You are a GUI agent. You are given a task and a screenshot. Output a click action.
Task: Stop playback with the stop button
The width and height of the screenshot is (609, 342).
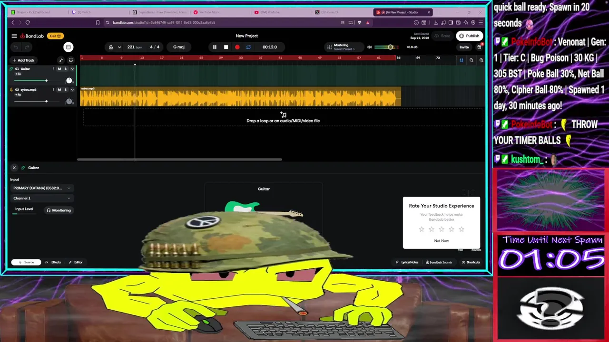pyautogui.click(x=226, y=47)
